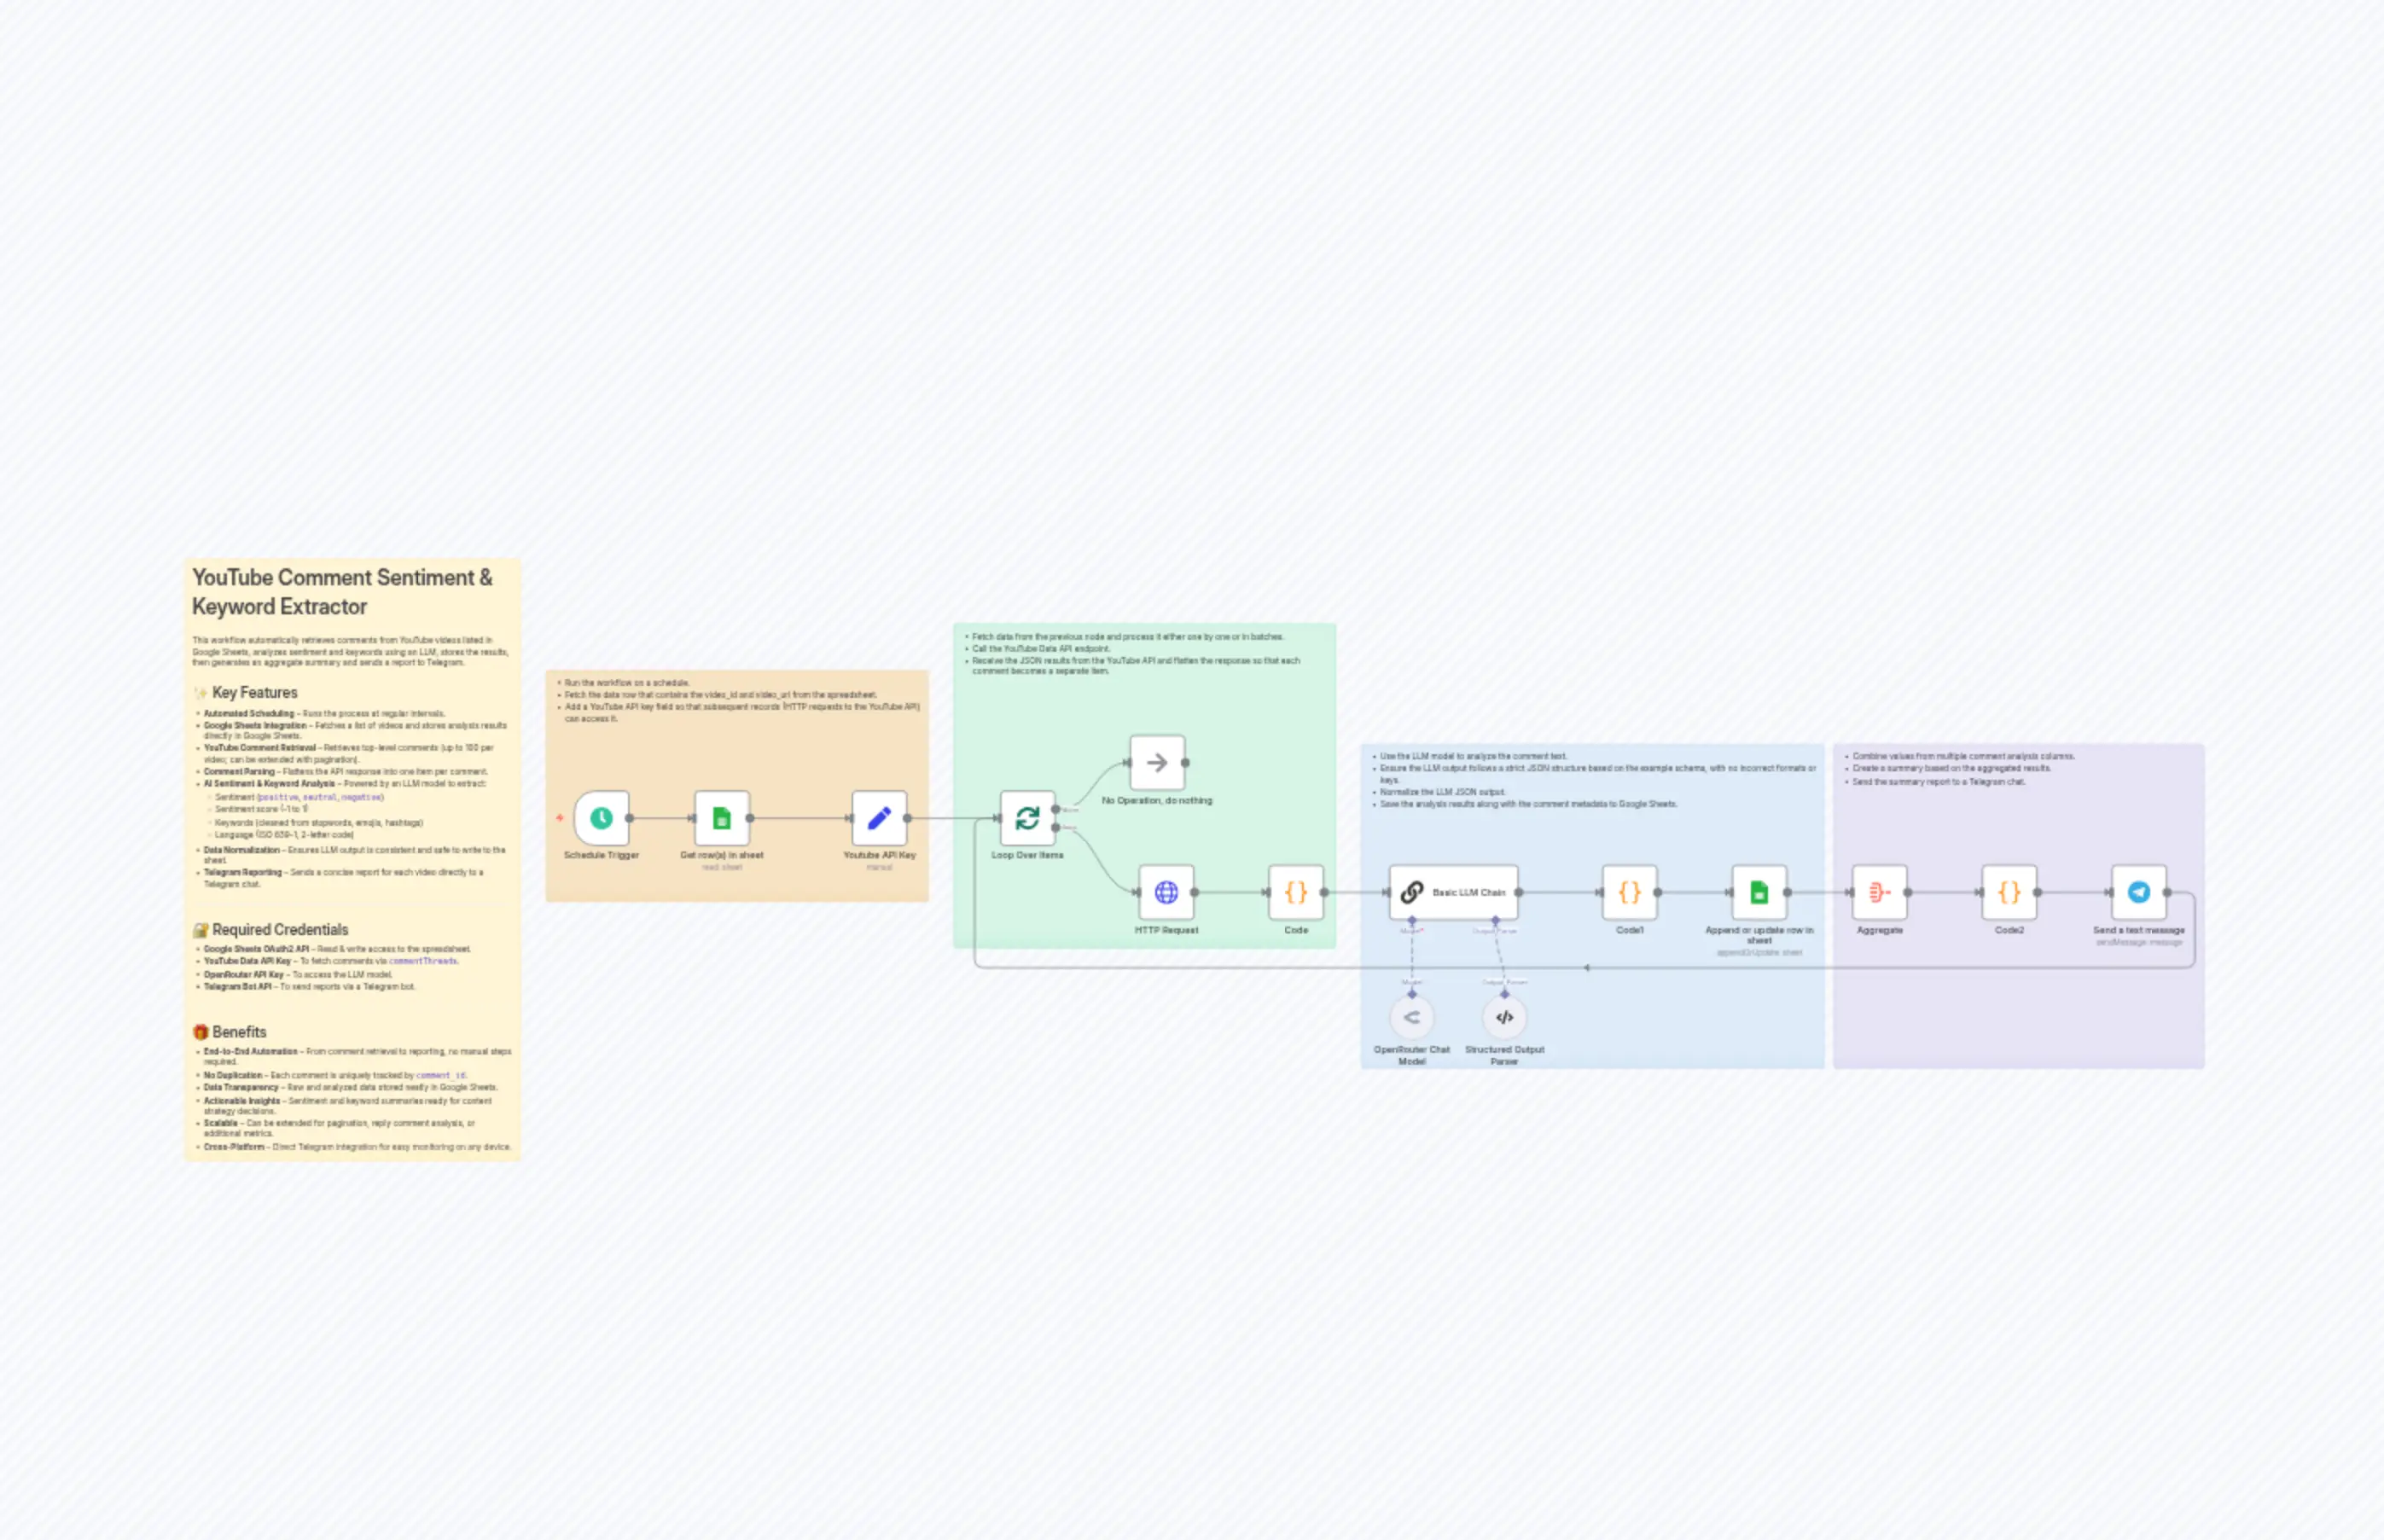The image size is (2384, 1540).
Task: Select the Get row(s) in sheet node
Action: click(x=722, y=818)
